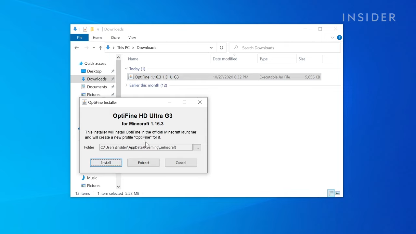This screenshot has width=416, height=234.
Task: Click the Pictures folder icon below Music
Action: [x=84, y=186]
